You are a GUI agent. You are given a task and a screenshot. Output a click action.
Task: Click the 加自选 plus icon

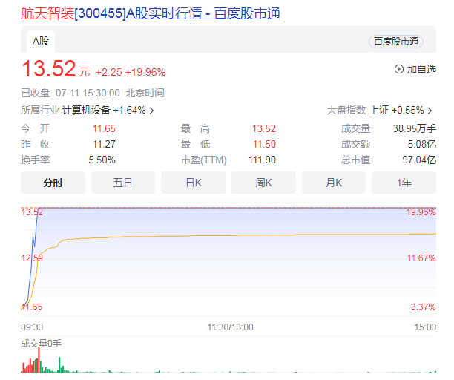399,69
